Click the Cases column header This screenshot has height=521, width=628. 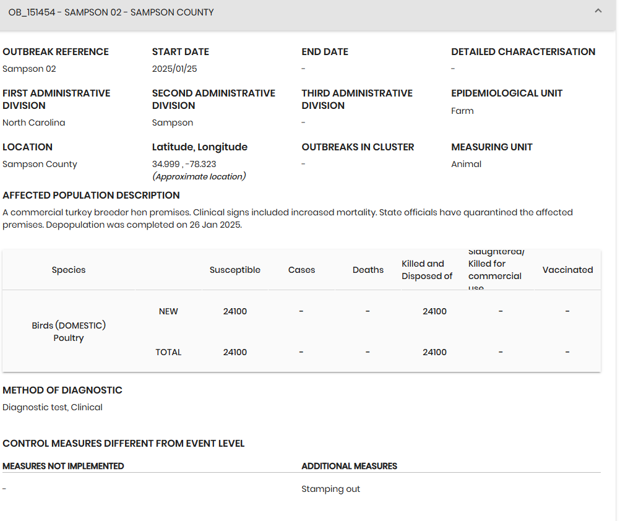pyautogui.click(x=301, y=270)
